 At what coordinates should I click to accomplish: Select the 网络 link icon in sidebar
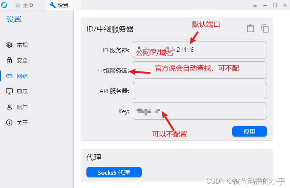9,76
